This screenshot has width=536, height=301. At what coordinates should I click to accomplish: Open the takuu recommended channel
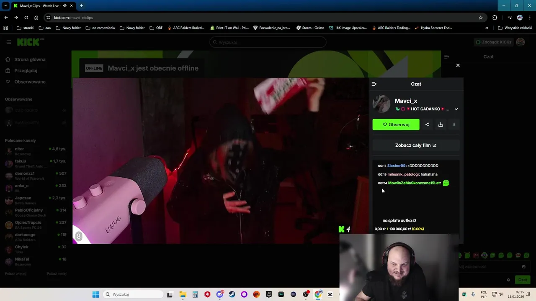(x=36, y=163)
